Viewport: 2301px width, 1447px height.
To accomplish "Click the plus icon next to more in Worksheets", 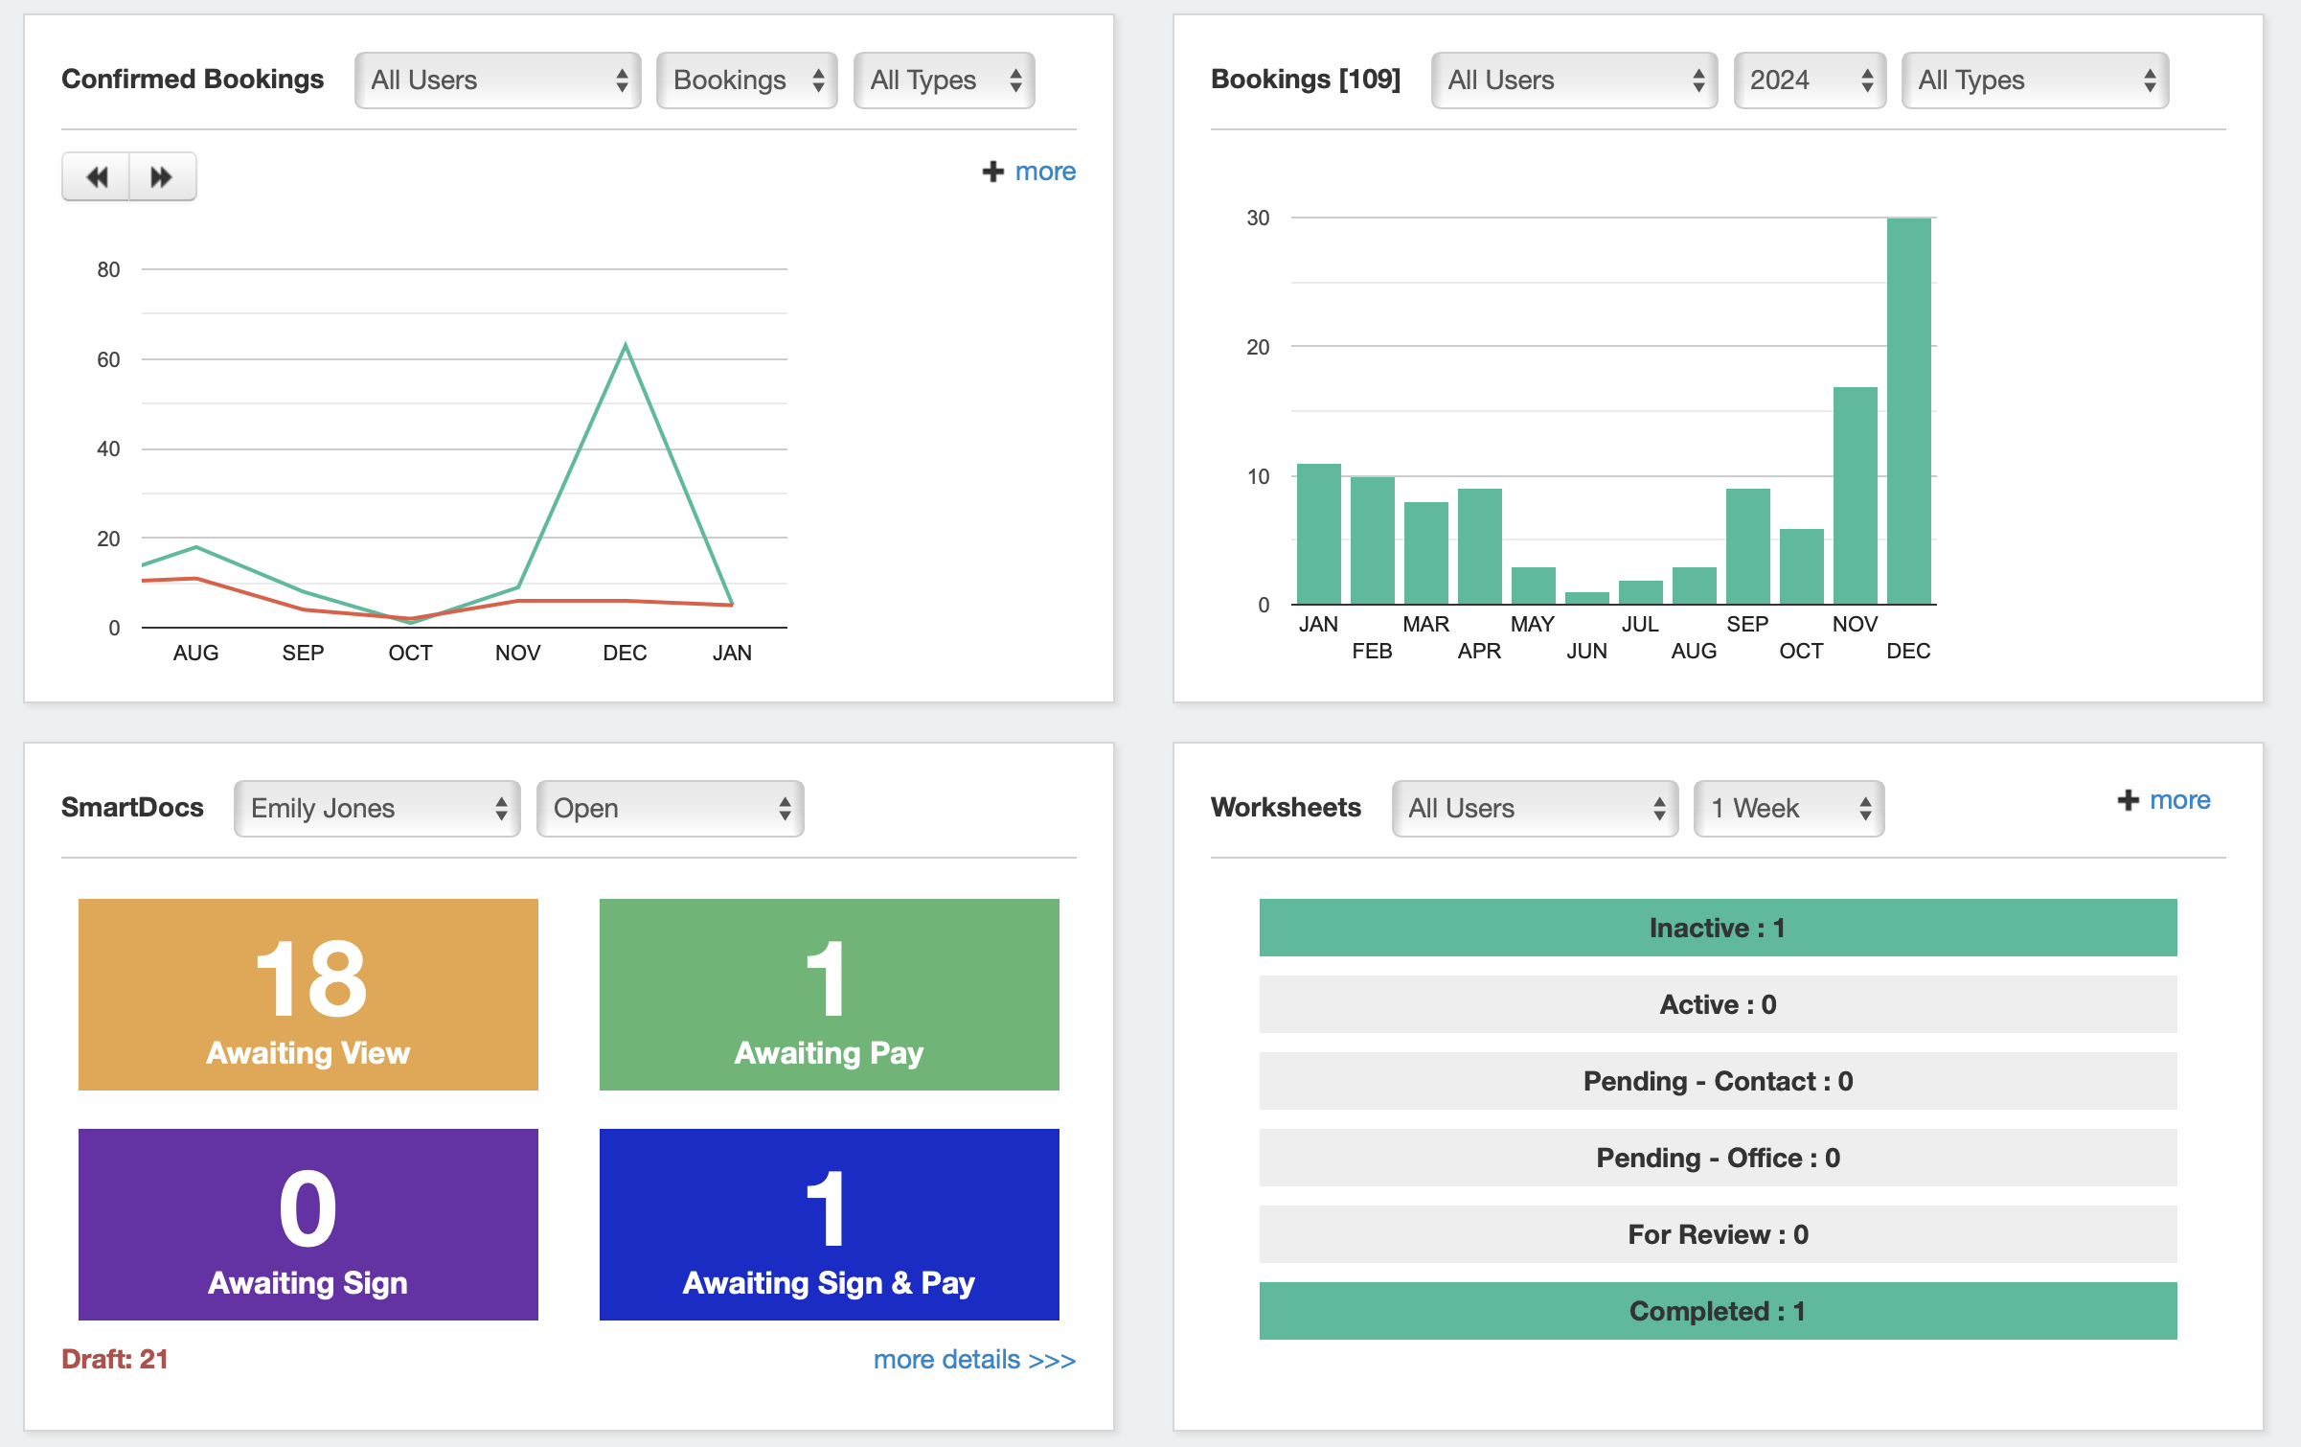I will 2128,799.
